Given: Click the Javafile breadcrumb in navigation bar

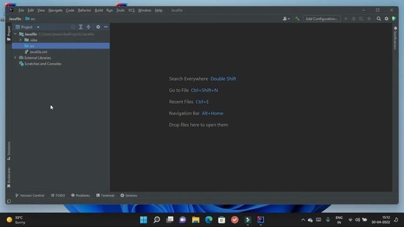Looking at the screenshot, I should point(15,19).
